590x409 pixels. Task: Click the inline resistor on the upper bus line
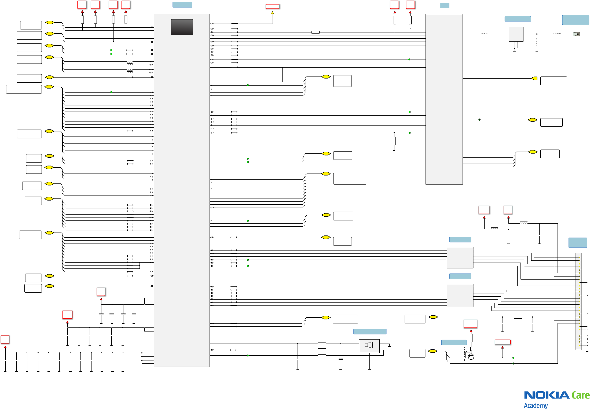click(x=315, y=32)
